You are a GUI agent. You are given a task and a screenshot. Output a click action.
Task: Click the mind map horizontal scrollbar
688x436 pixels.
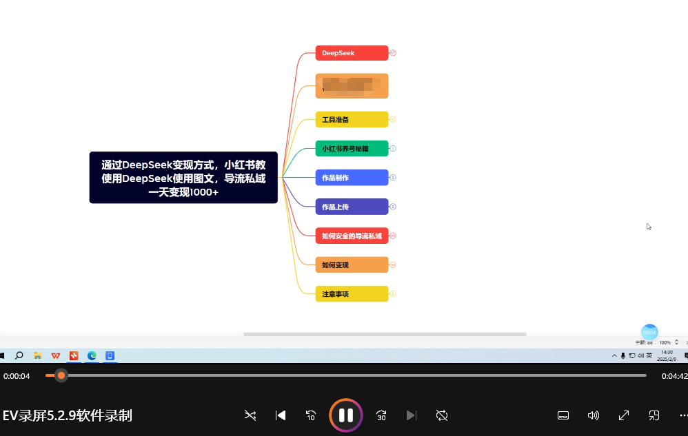[x=385, y=334]
